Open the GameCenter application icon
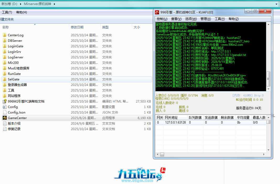Viewport: 280px width, 184px height. tap(4, 118)
